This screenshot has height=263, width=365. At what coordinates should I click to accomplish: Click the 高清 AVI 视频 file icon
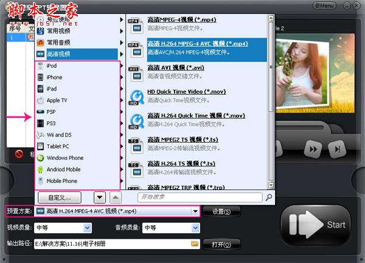[x=136, y=73]
